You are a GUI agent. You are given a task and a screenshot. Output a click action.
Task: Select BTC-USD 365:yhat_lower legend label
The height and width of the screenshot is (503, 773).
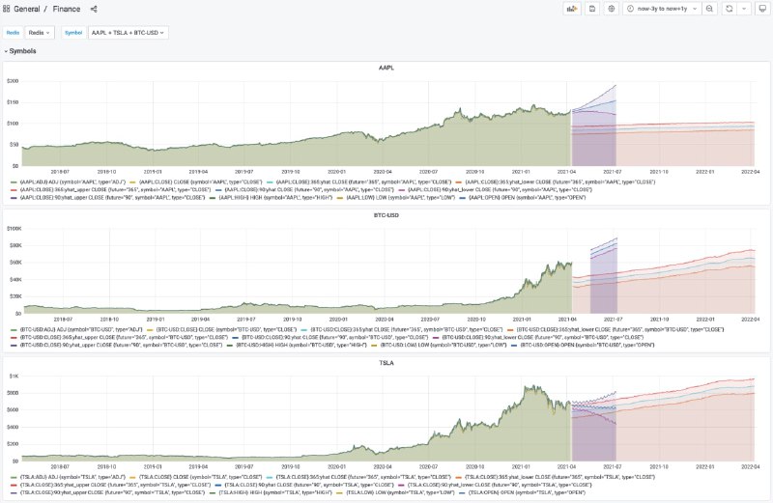click(619, 329)
